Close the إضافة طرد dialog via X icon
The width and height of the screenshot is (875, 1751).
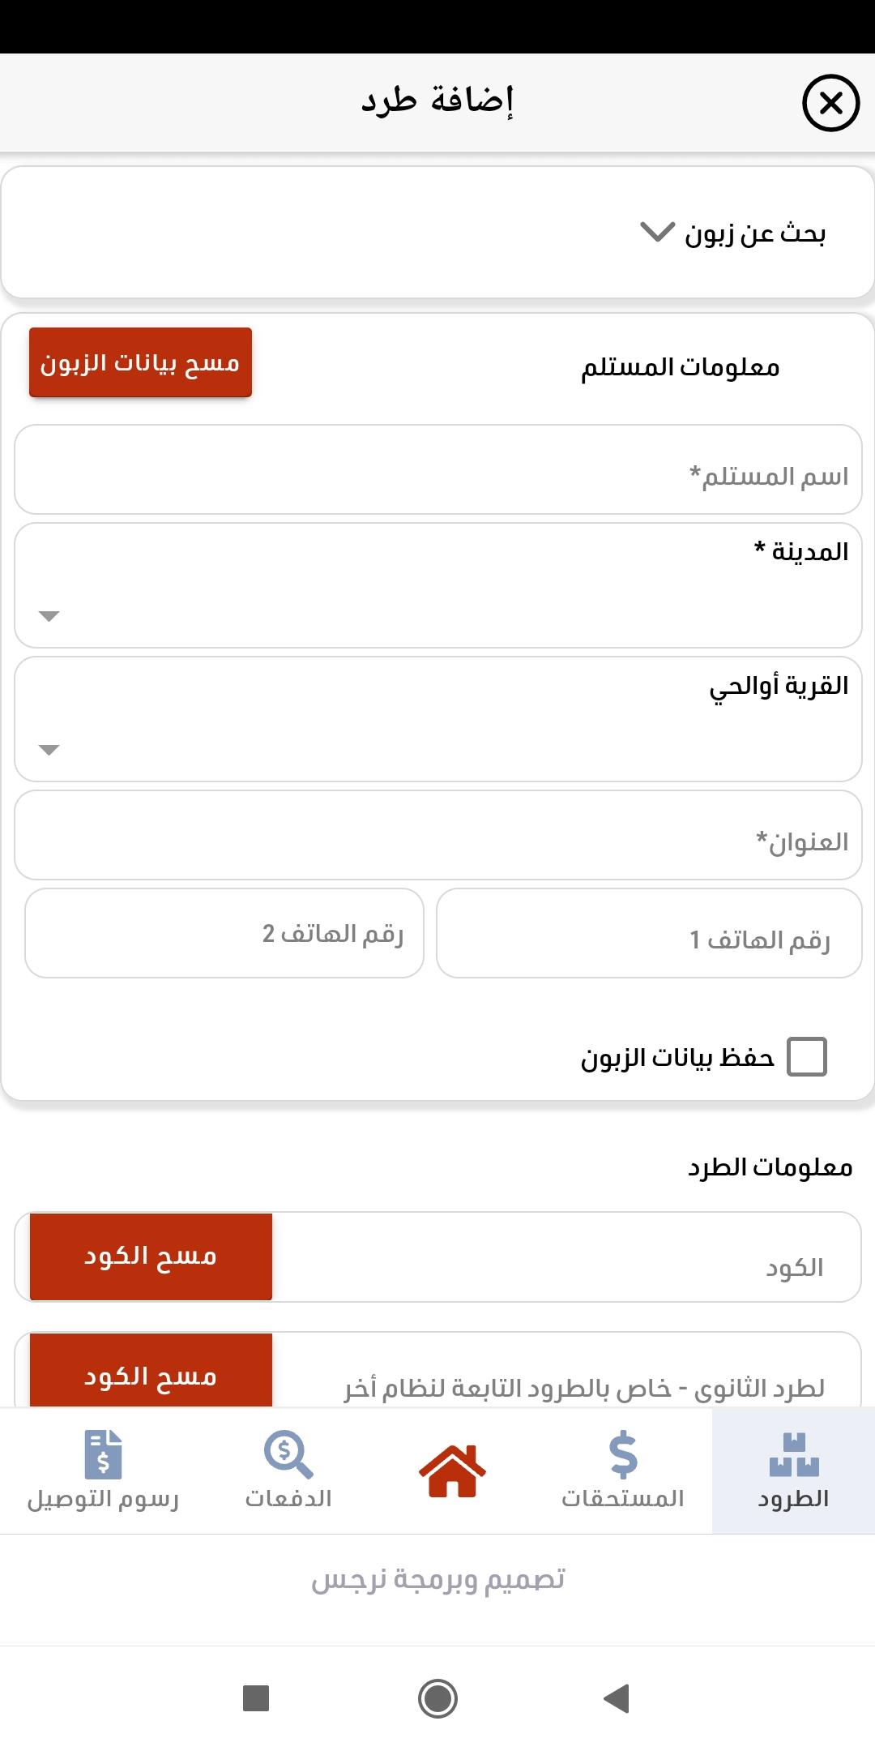(x=830, y=103)
